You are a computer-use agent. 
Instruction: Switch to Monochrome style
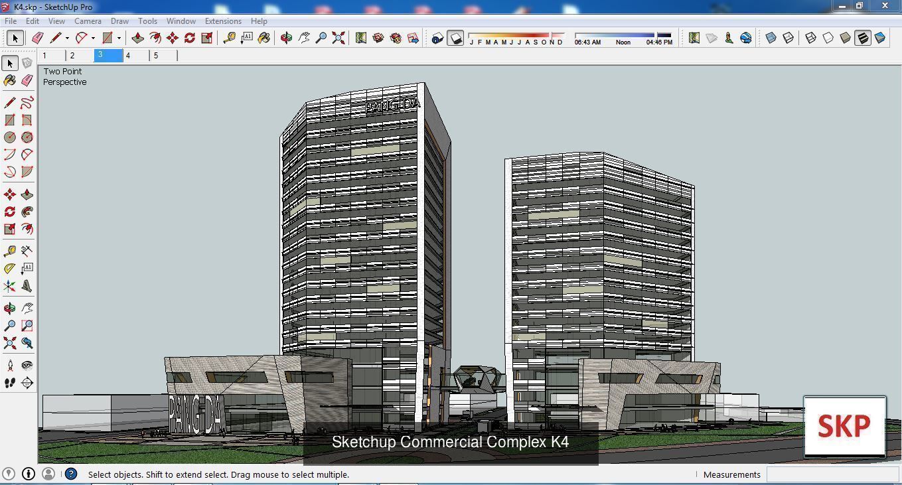(x=880, y=38)
